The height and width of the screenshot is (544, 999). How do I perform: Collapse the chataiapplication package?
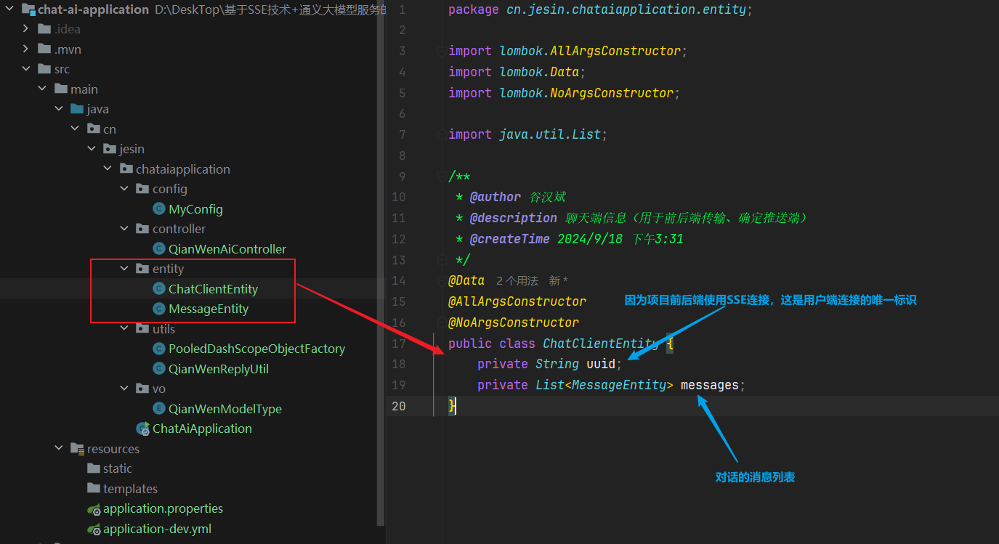point(108,169)
